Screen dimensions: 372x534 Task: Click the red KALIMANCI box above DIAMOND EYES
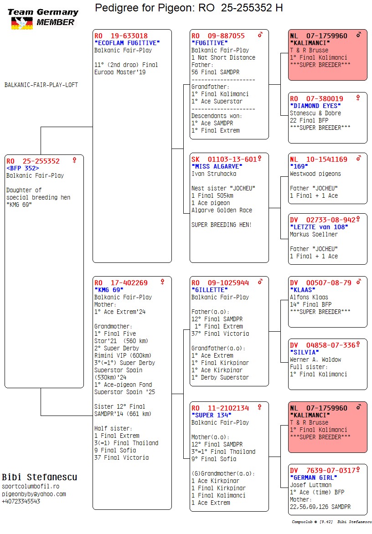click(x=327, y=55)
